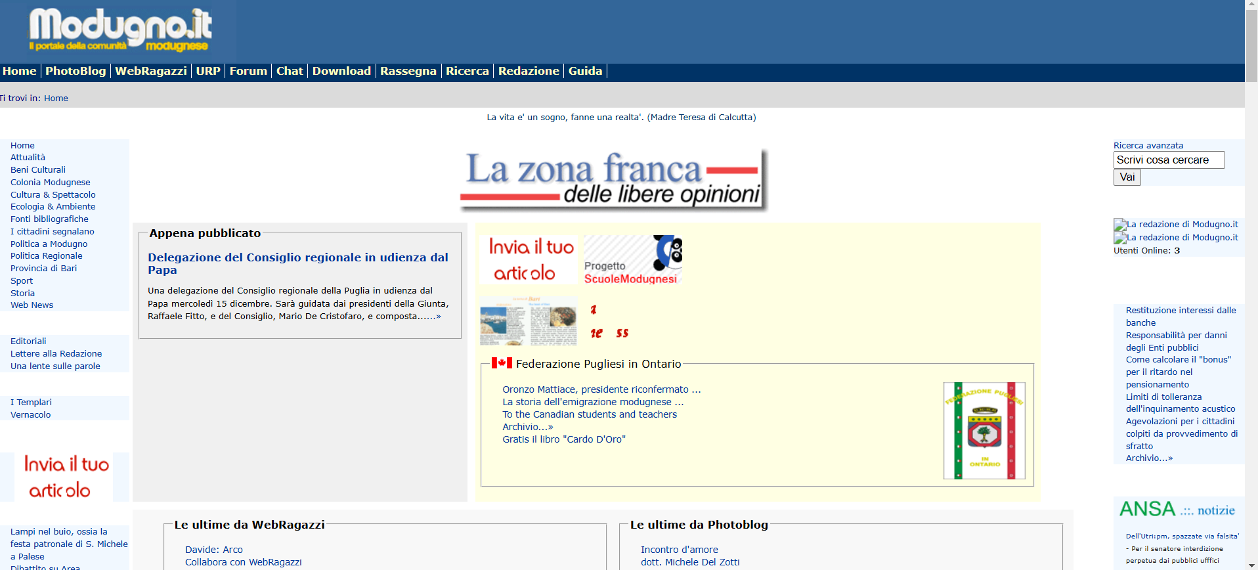
Task: Open Lettere alla Redazione
Action: [56, 354]
